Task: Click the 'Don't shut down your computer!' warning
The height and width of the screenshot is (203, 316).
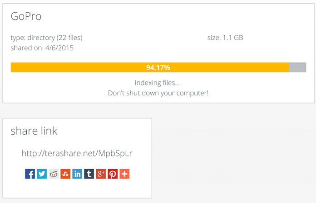Action: click(x=158, y=93)
